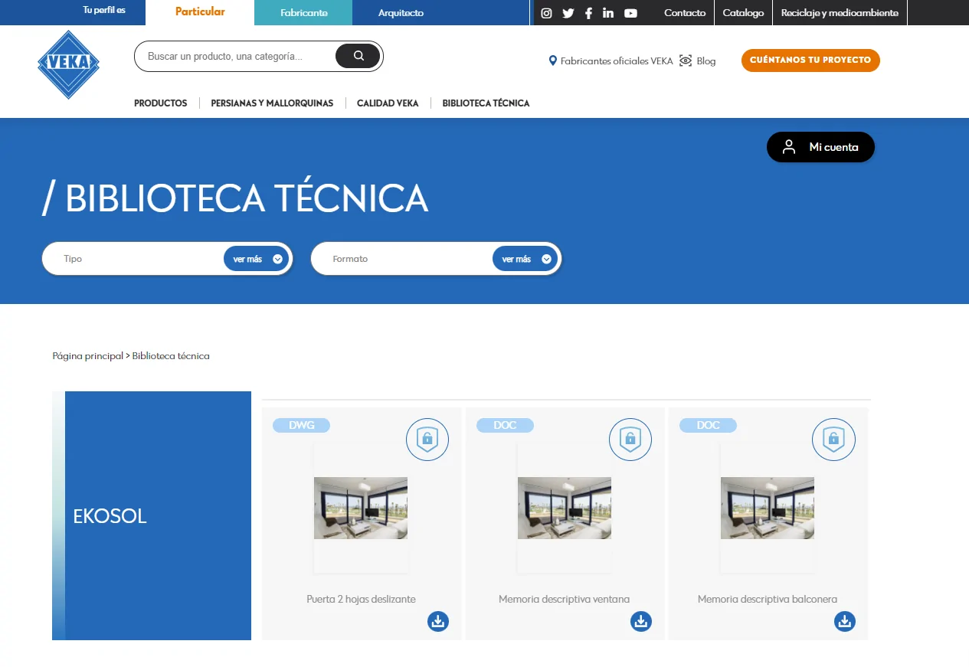Click 'Puerta 2 hojas deslizante' title
The width and height of the screenshot is (969, 667).
click(x=361, y=600)
